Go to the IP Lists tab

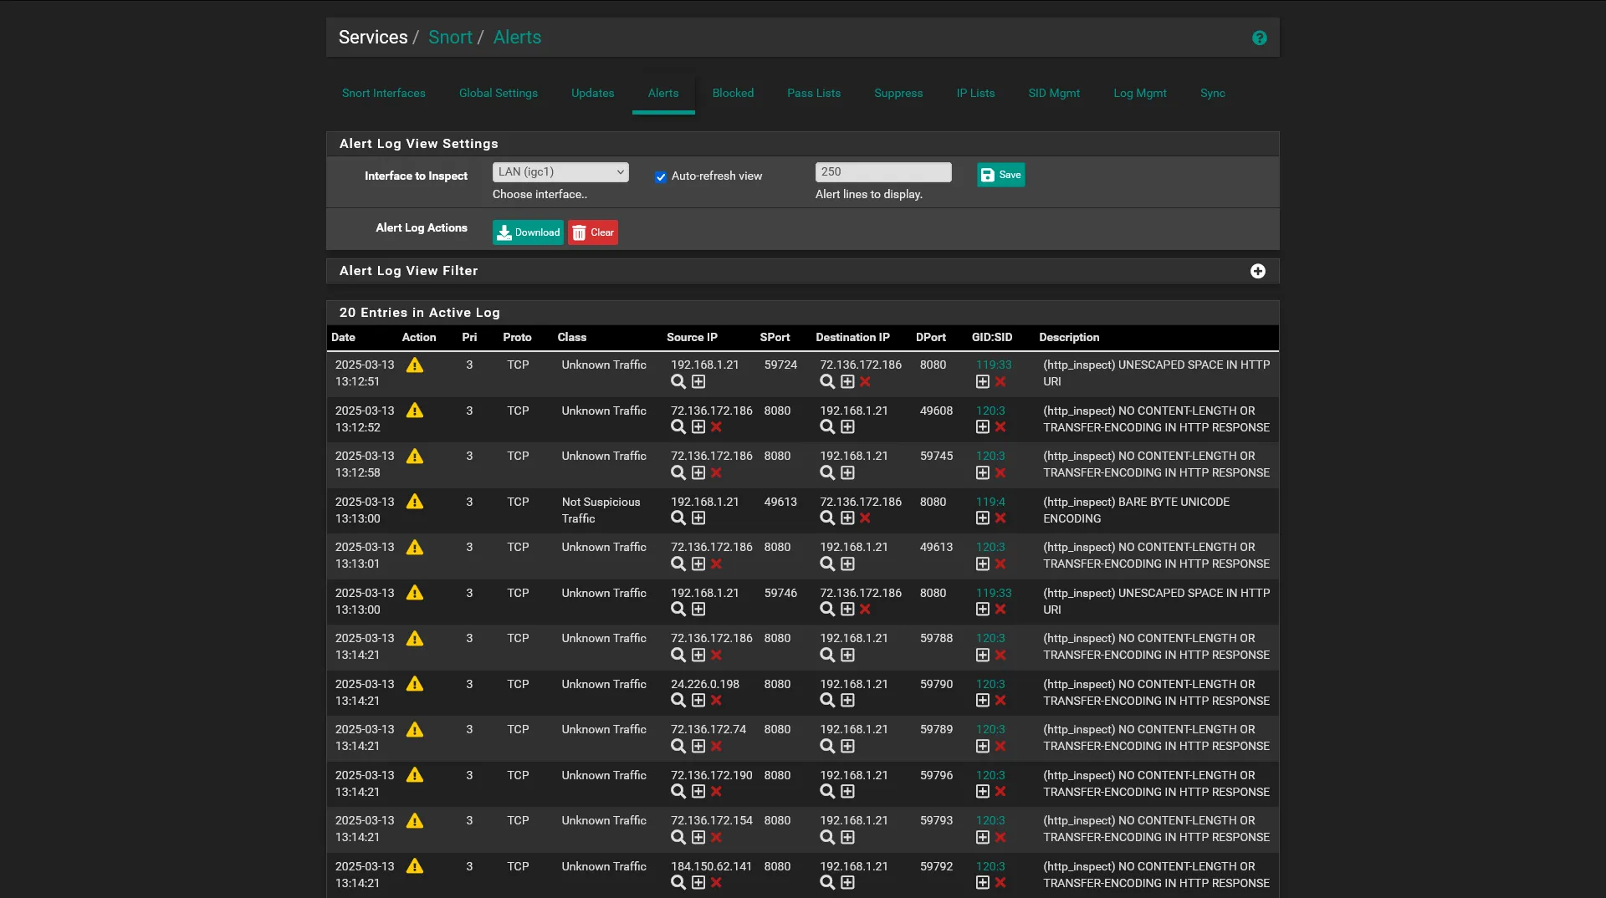coord(975,93)
